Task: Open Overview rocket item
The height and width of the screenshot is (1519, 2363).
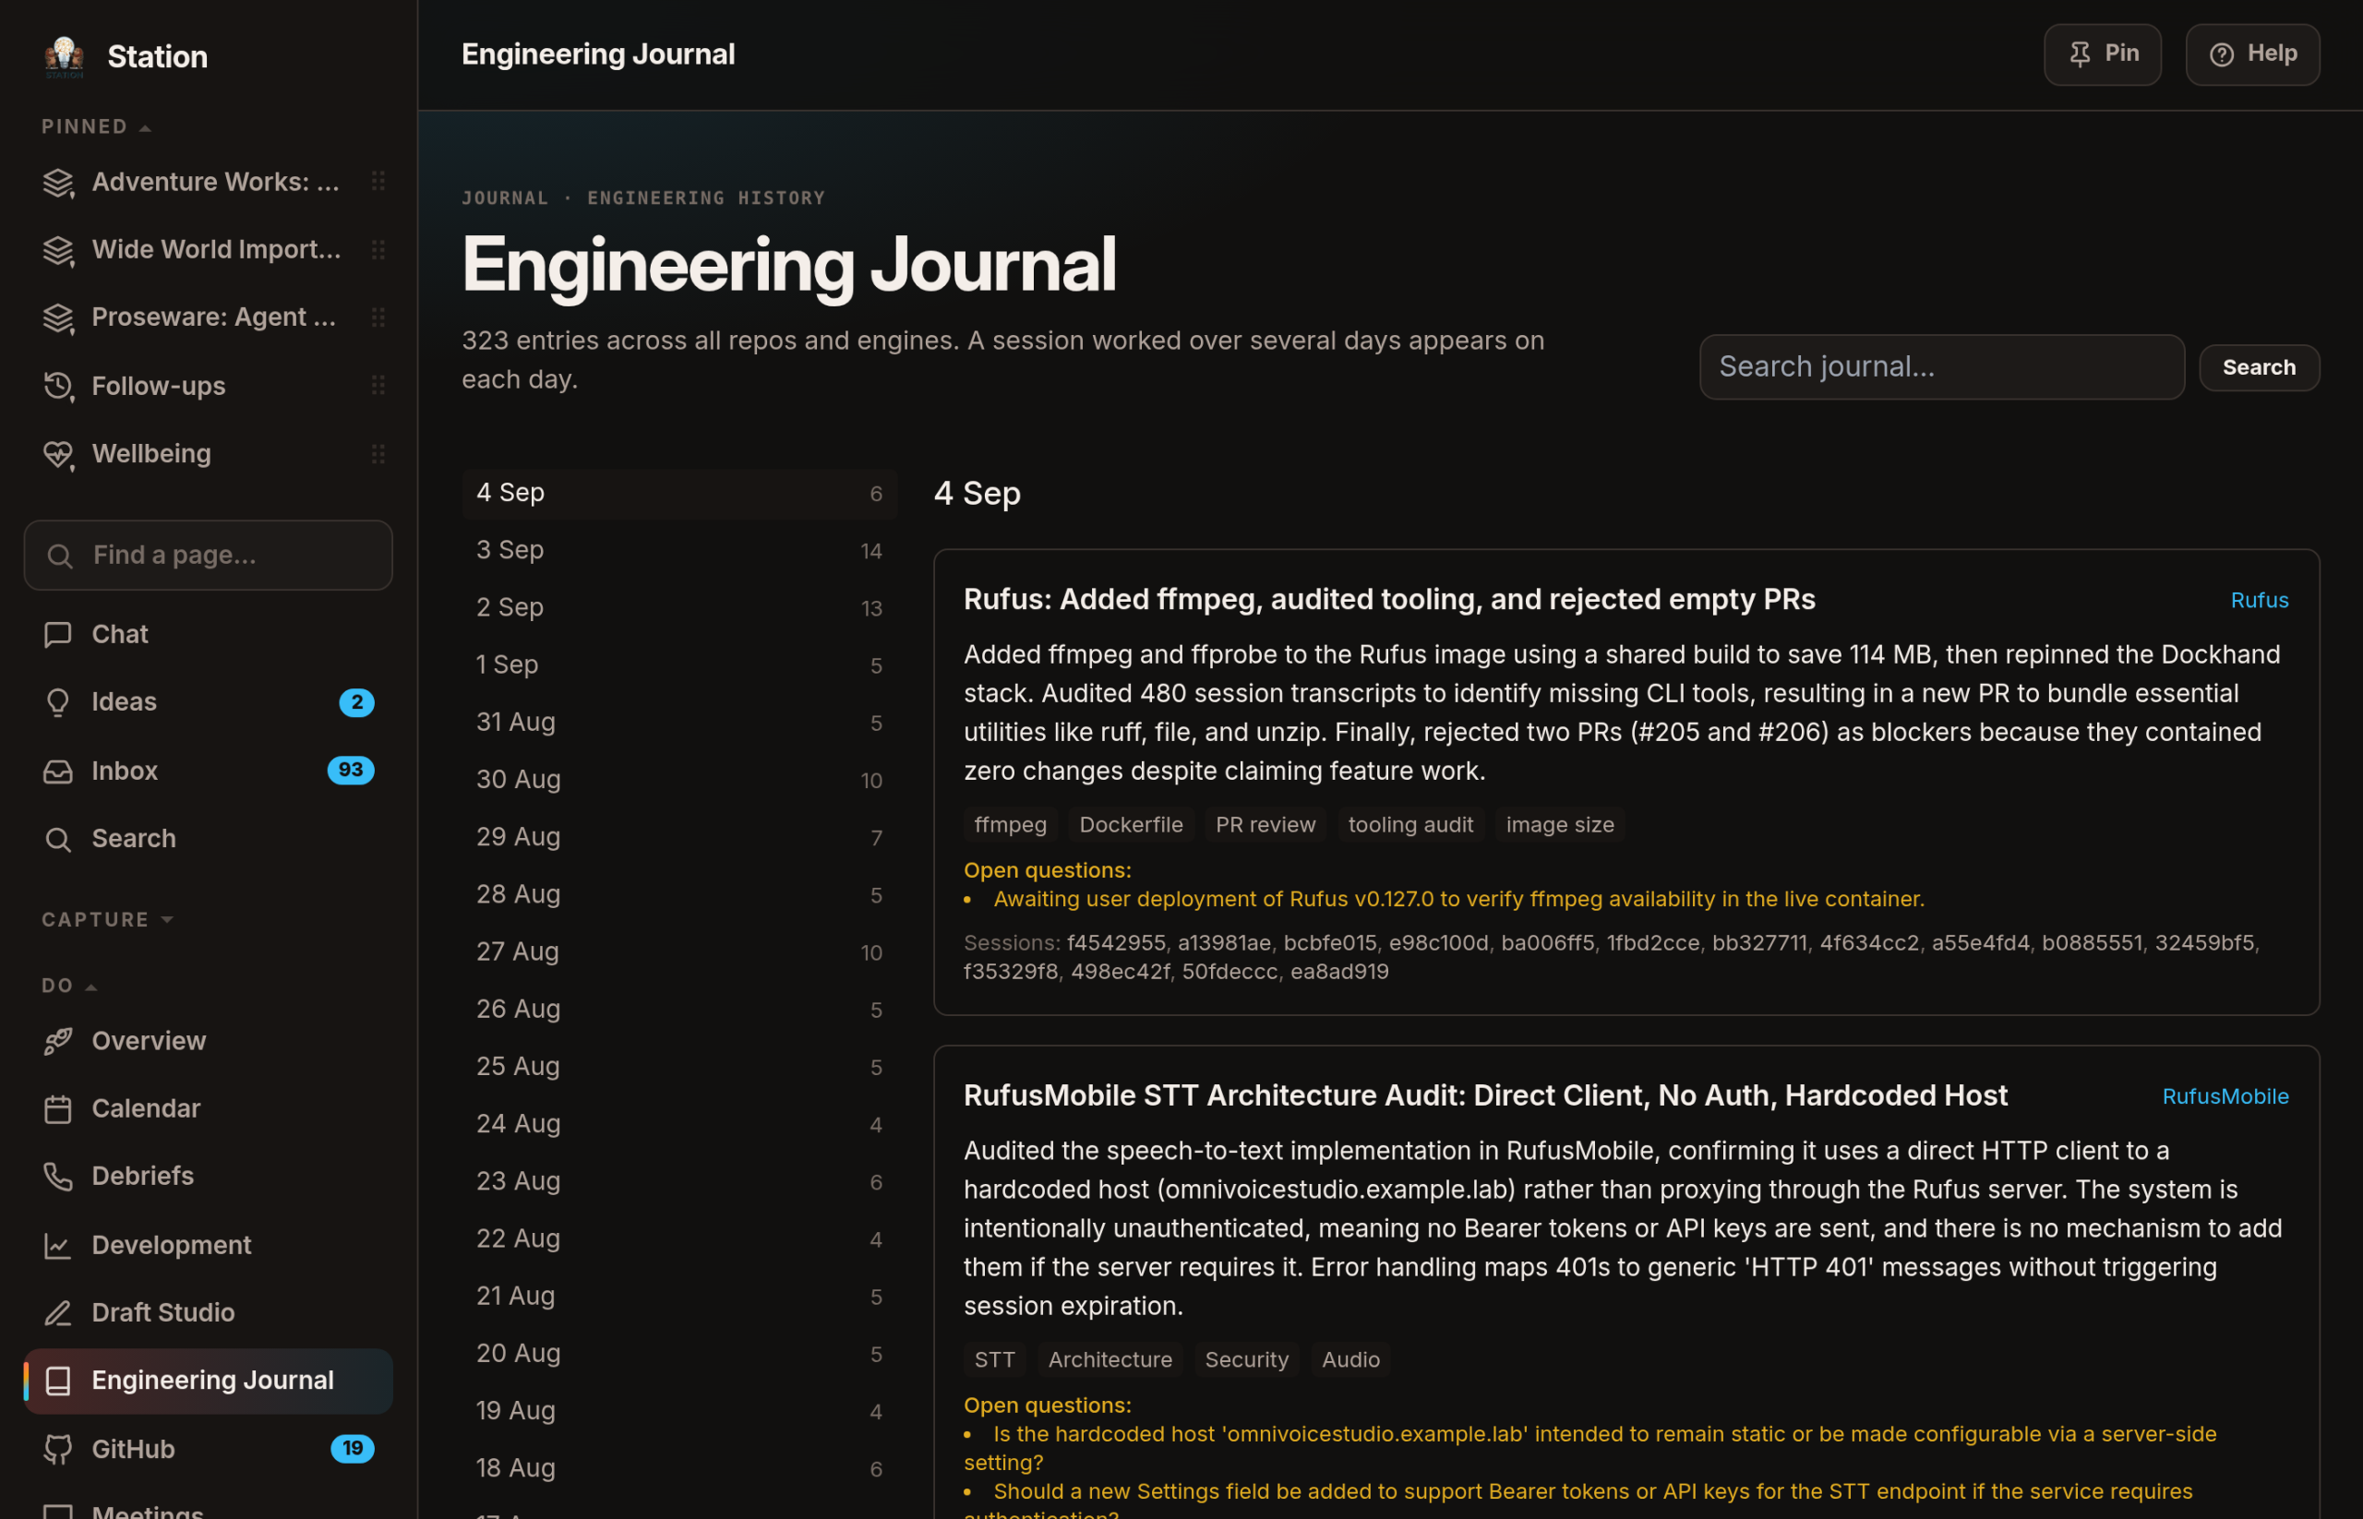Action: pyautogui.click(x=209, y=1041)
